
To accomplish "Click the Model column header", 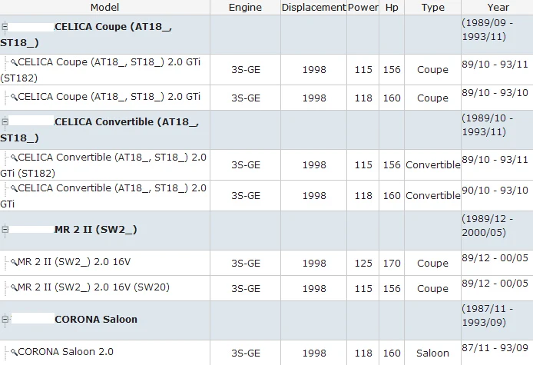I will coord(104,7).
